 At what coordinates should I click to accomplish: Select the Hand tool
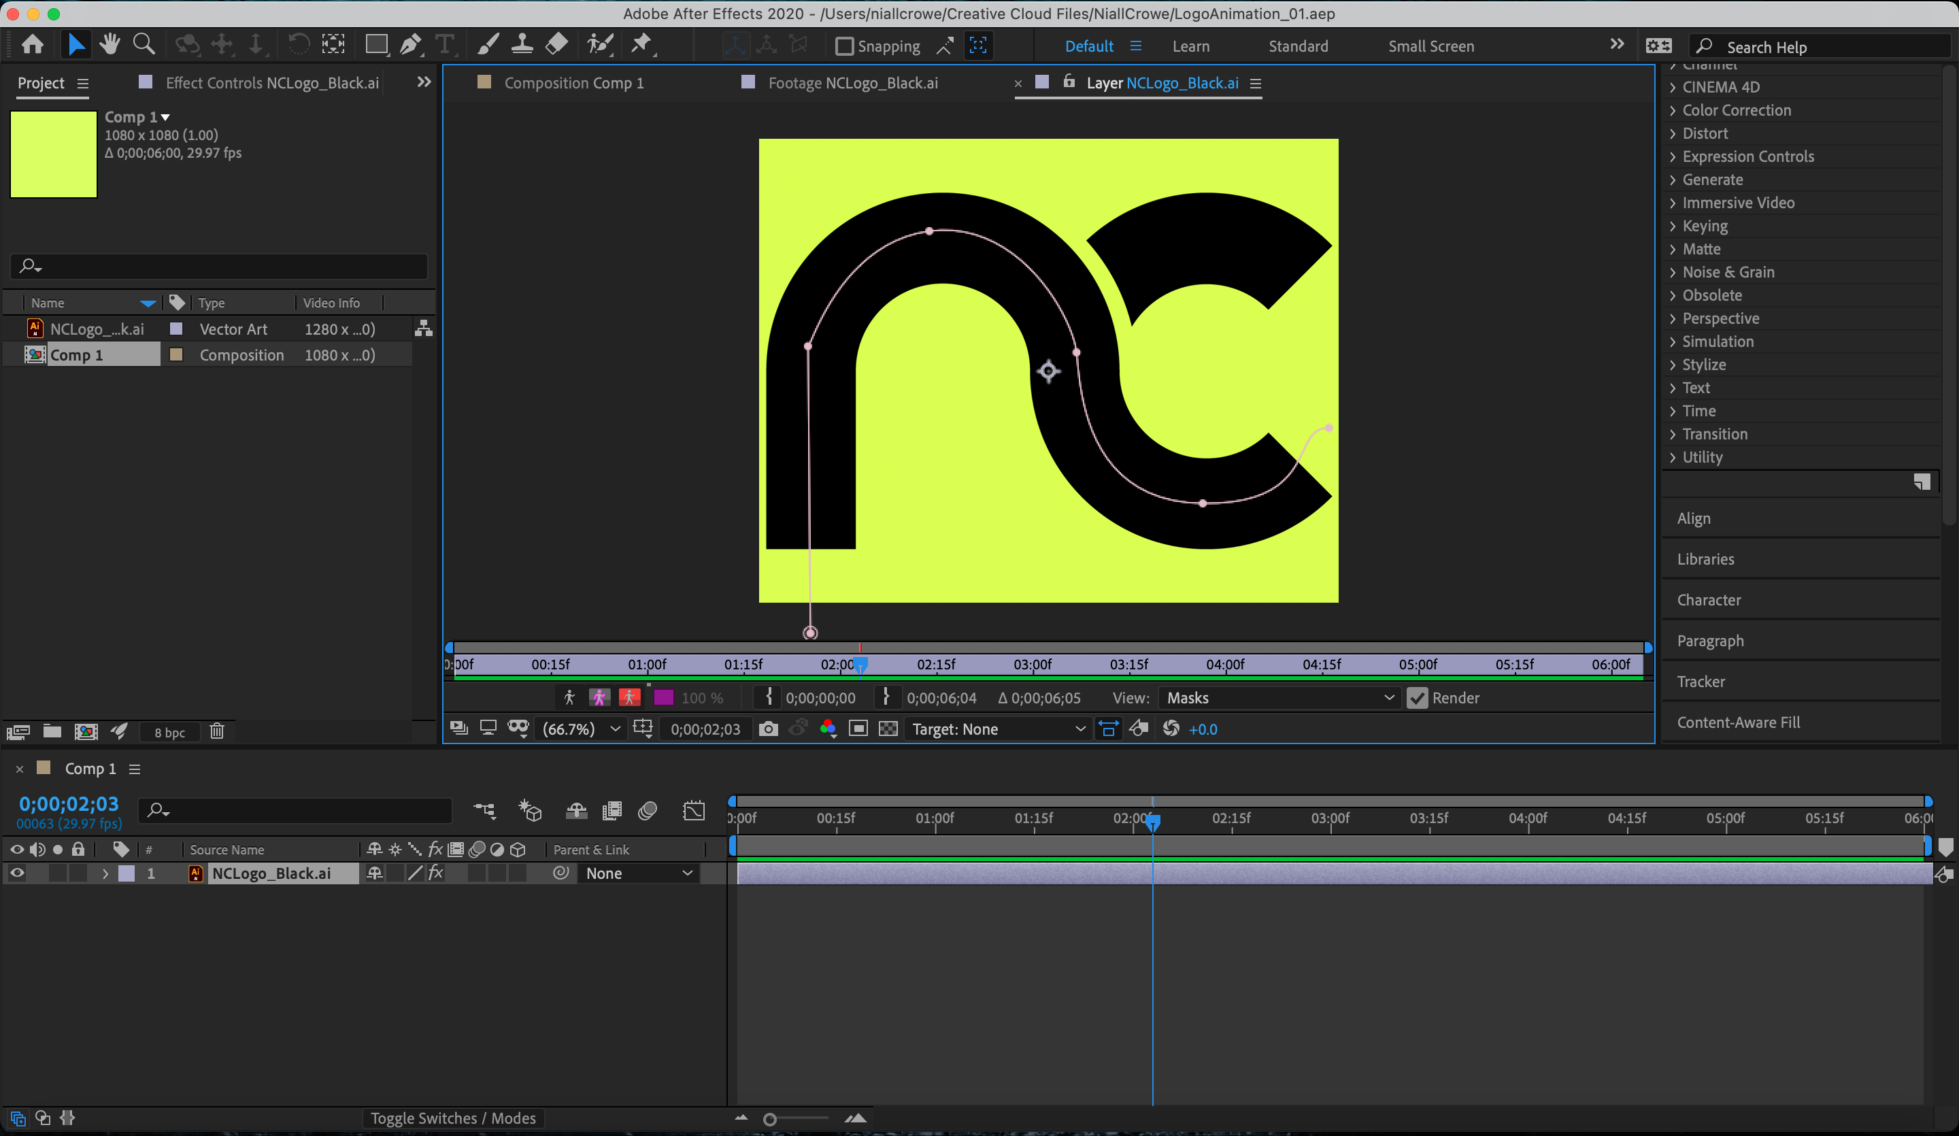(x=110, y=44)
